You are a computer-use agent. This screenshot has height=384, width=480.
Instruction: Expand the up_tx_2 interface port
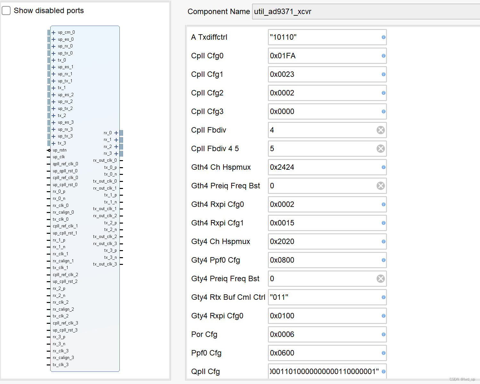pos(53,109)
